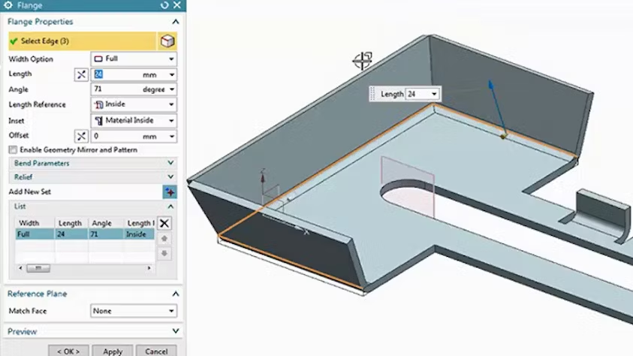633x356 pixels.
Task: Click the Cancel button
Action: click(x=156, y=351)
